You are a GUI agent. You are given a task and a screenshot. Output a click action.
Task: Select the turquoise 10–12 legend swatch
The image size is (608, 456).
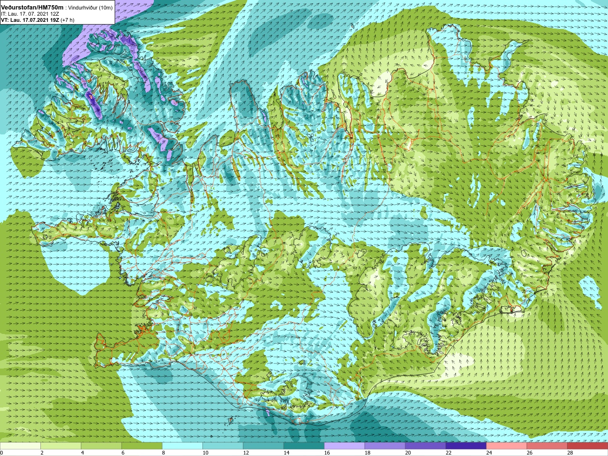pyautogui.click(x=223, y=446)
